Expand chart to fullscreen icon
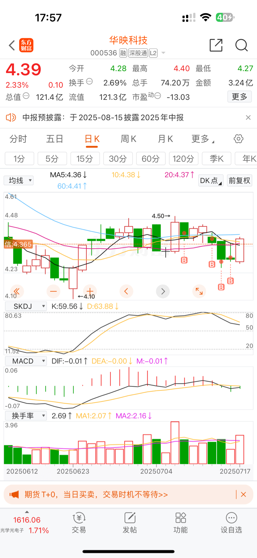Viewport: 257px width, 558px height. pos(199,291)
